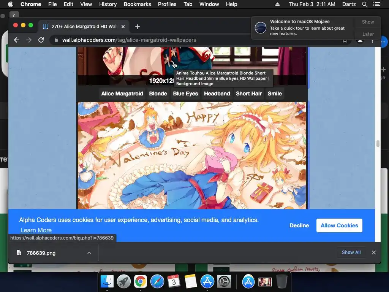Screen dimensions: 389x292
Task: Open the image stack in the Dock
Action: [x=265, y=282]
